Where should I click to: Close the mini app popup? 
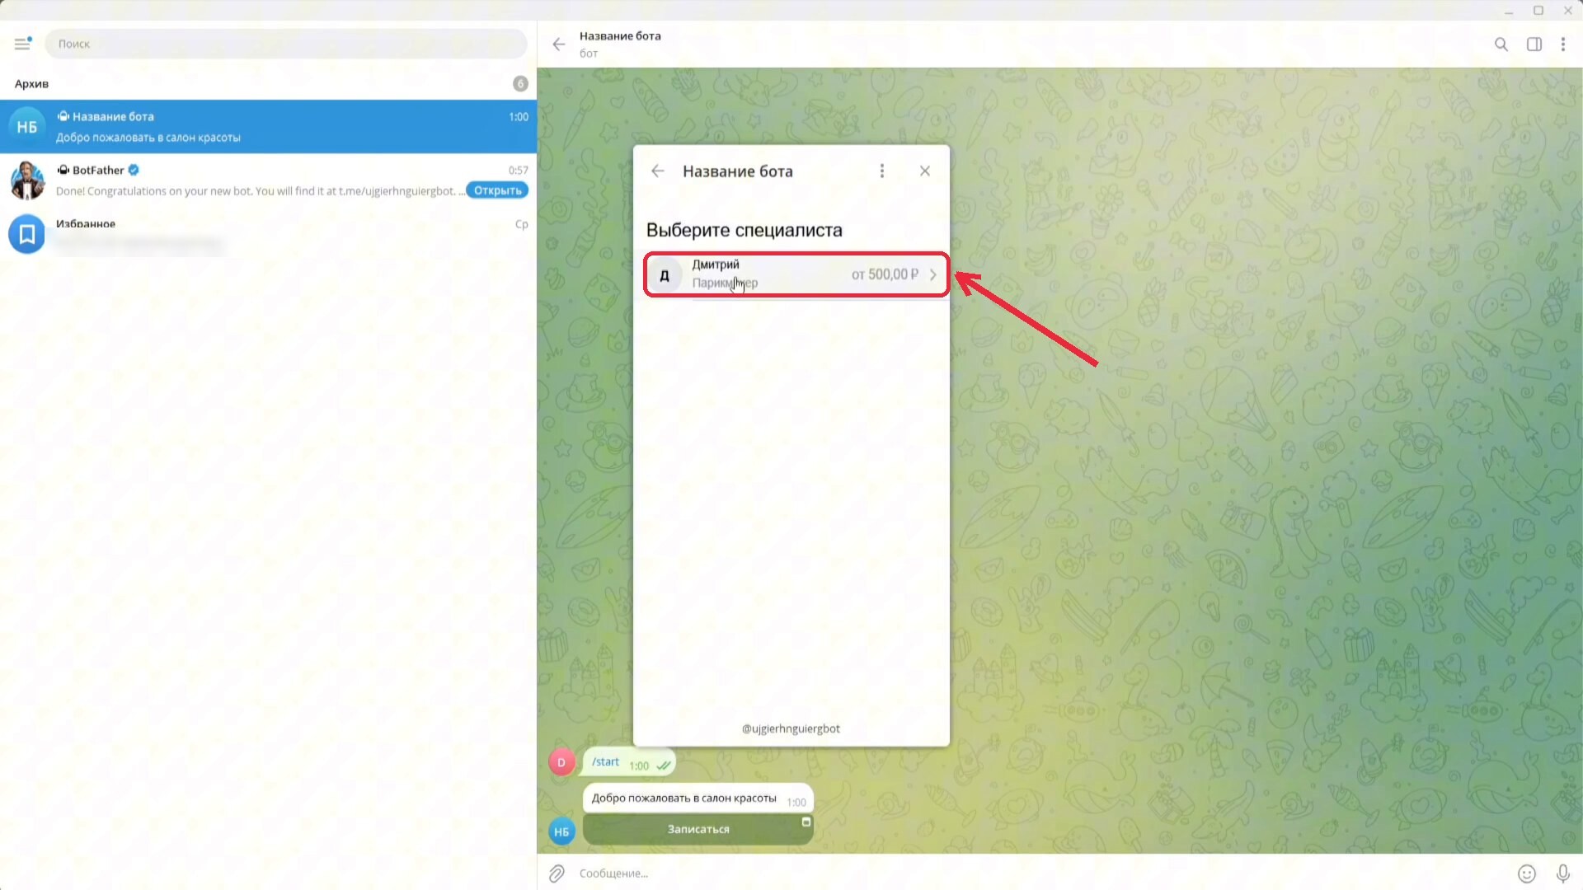click(x=925, y=171)
